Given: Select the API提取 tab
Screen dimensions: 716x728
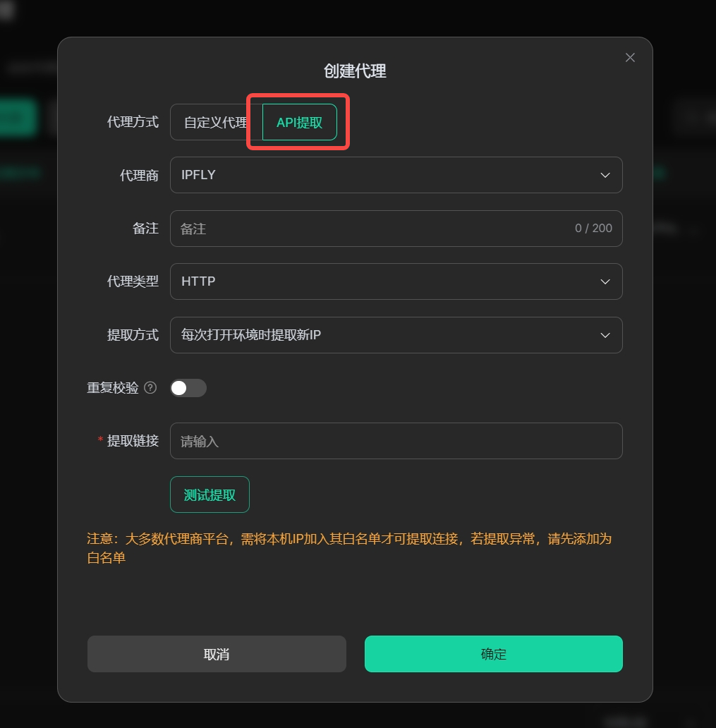Looking at the screenshot, I should pyautogui.click(x=300, y=122).
